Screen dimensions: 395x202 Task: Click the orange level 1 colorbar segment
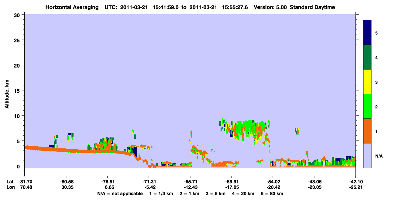point(367,131)
